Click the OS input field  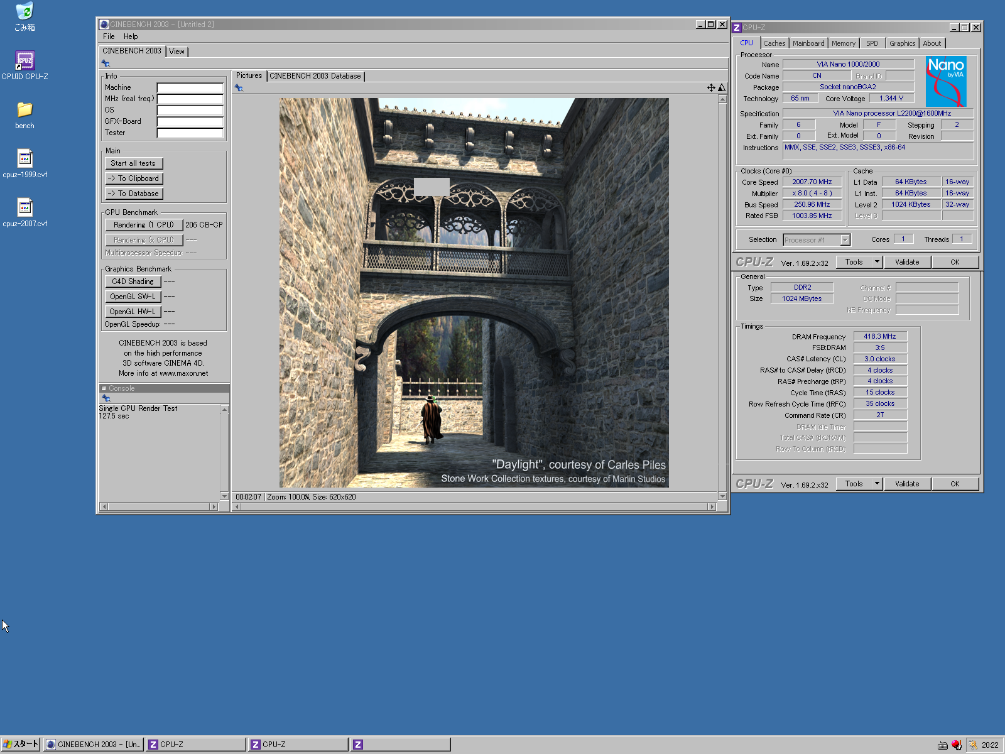(x=190, y=111)
